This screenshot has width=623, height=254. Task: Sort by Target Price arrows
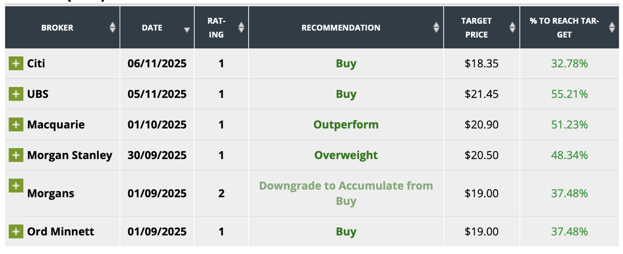(512, 27)
